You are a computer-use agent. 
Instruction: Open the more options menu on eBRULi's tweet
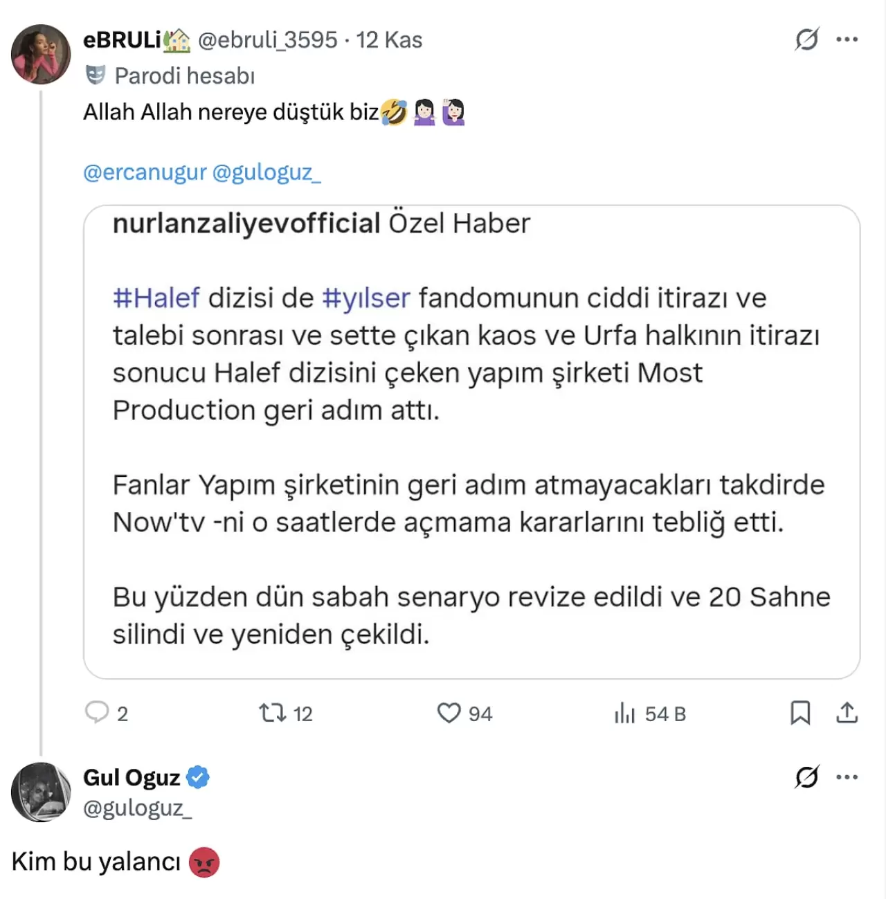(847, 39)
